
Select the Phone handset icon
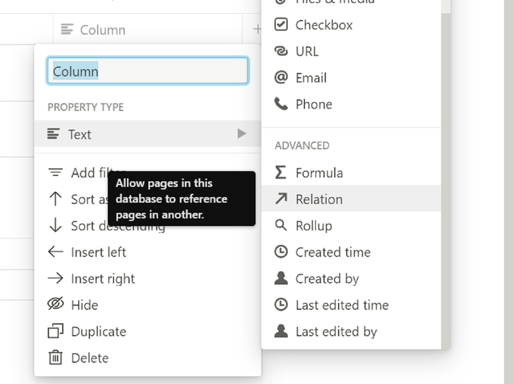click(x=281, y=104)
